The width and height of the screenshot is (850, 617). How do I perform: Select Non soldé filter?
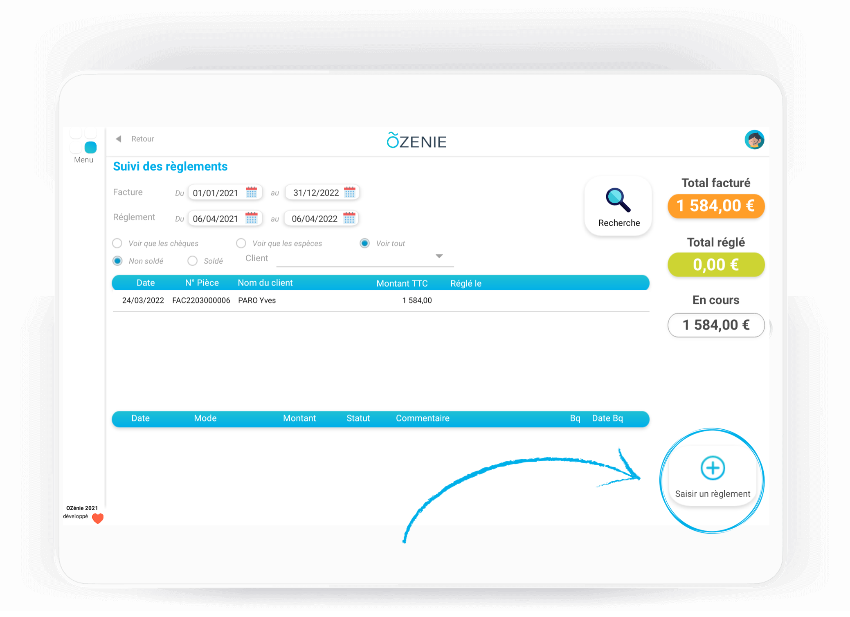click(x=117, y=261)
